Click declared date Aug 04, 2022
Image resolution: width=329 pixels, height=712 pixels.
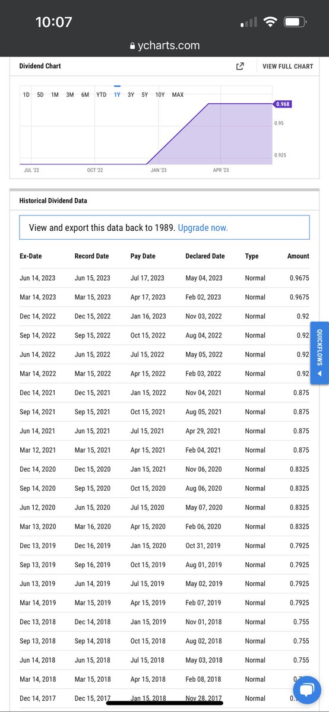204,335
